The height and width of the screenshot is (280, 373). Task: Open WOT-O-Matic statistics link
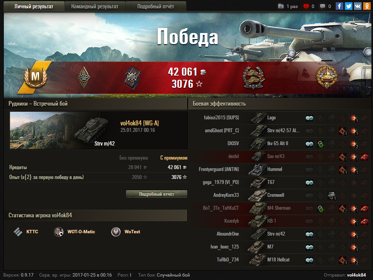click(75, 232)
